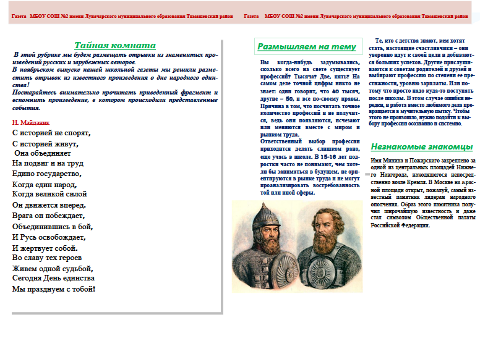Viewport: 480px width, 341px height.
Task: Click the left page header starting "Газета МБОУ СОШ №2"
Action: pos(122,16)
